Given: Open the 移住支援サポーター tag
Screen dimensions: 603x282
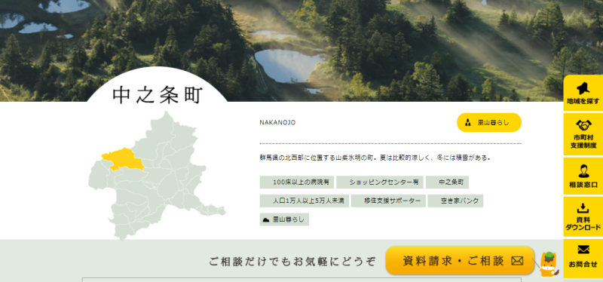Looking at the screenshot, I should [388, 201].
